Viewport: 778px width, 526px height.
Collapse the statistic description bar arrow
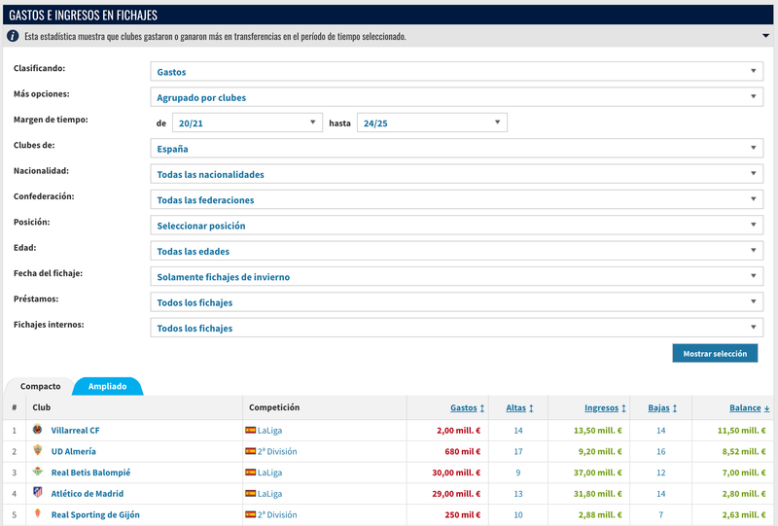[x=763, y=36]
